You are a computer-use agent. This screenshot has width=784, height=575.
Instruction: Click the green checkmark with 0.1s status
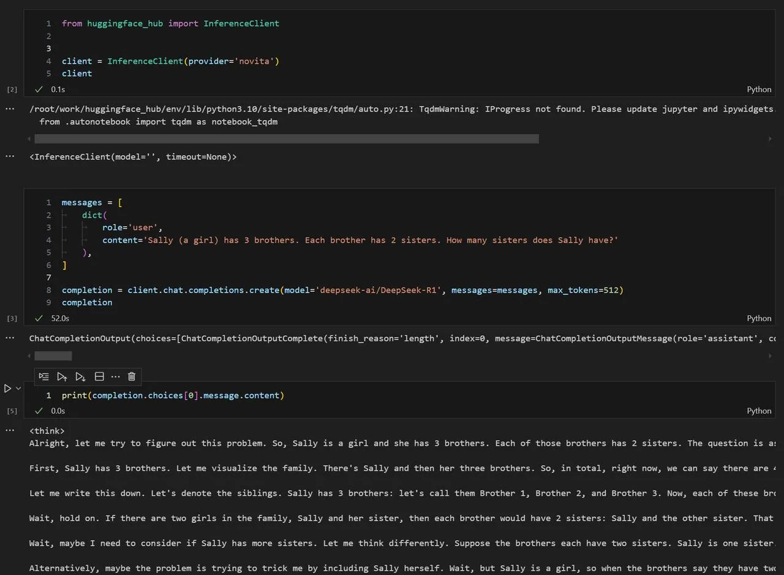point(39,89)
